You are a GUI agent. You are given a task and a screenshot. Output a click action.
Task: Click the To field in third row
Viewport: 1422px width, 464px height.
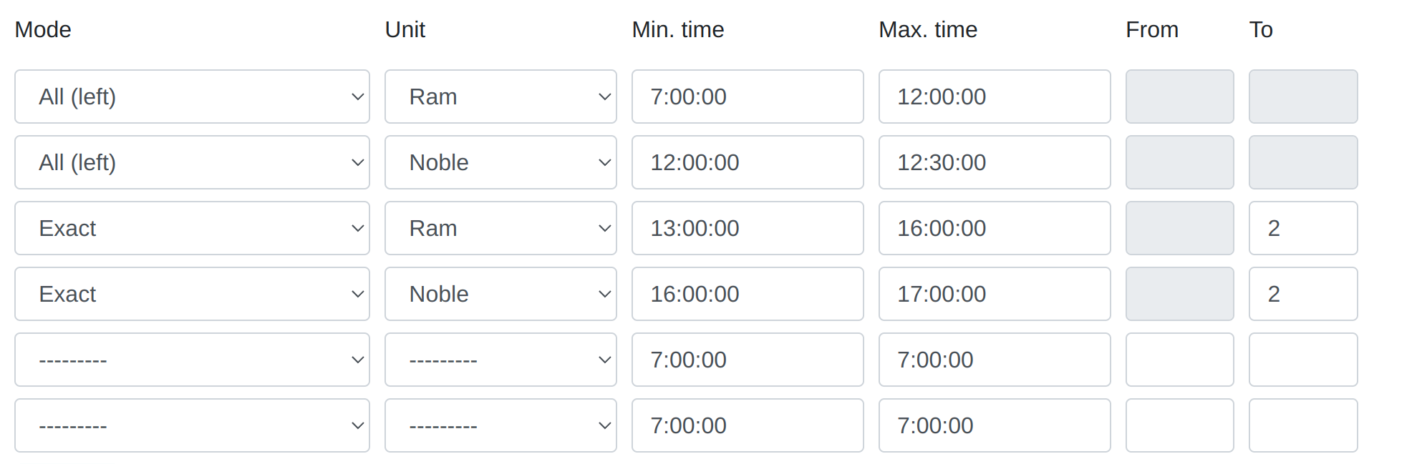1303,228
